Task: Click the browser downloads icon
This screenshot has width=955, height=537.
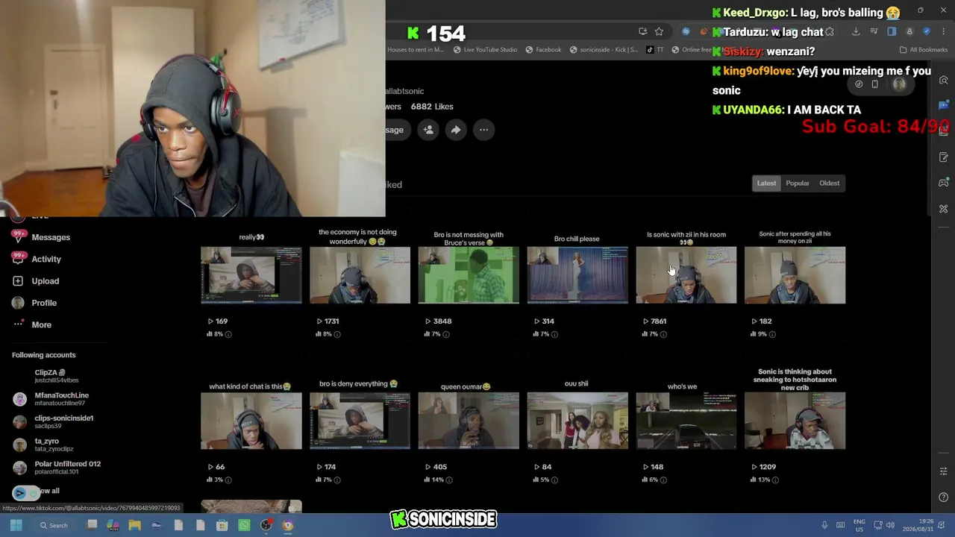Action: coord(856,31)
